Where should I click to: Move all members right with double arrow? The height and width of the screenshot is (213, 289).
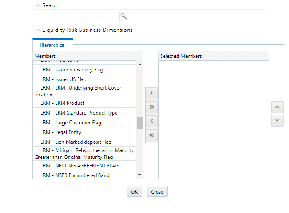click(151, 107)
